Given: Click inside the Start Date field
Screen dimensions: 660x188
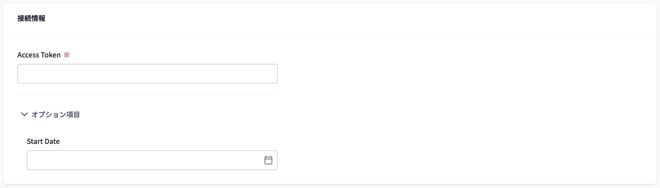Looking at the screenshot, I should [x=152, y=160].
